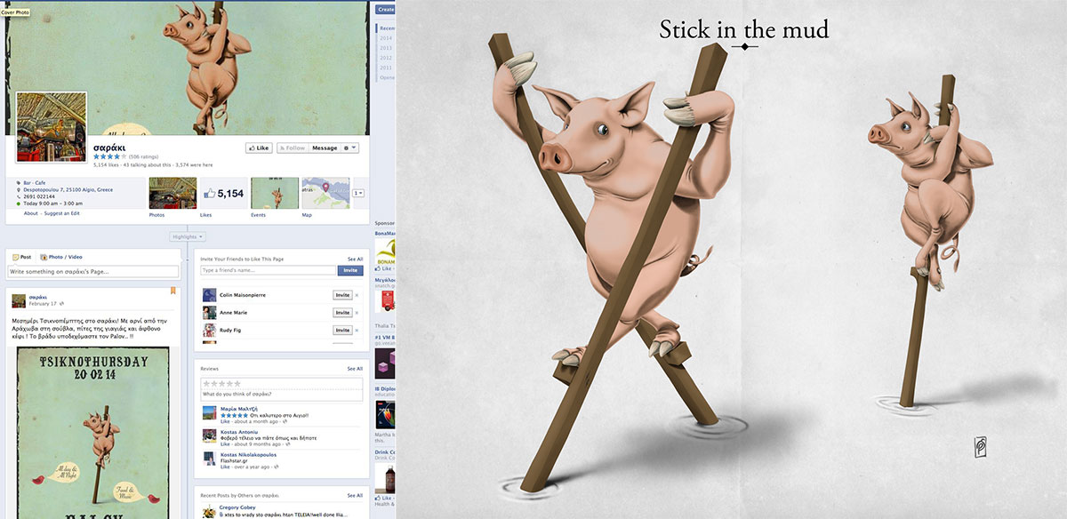Click the February 17 post date
This screenshot has width=1067, height=519.
pyautogui.click(x=41, y=304)
